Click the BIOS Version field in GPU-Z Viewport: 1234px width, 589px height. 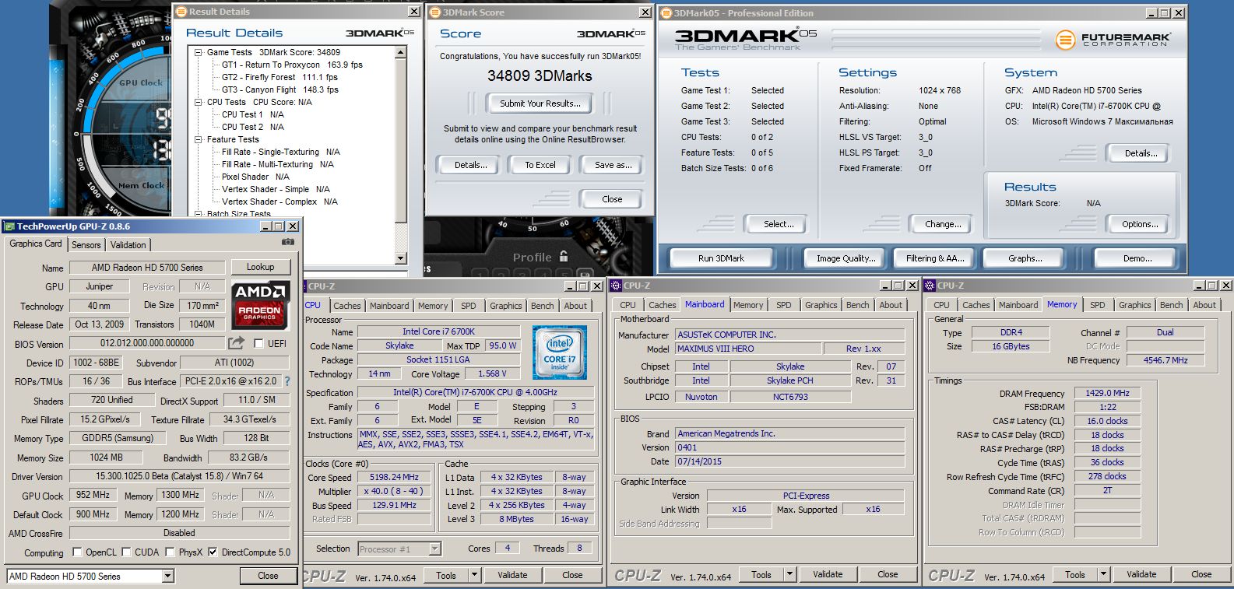(147, 343)
